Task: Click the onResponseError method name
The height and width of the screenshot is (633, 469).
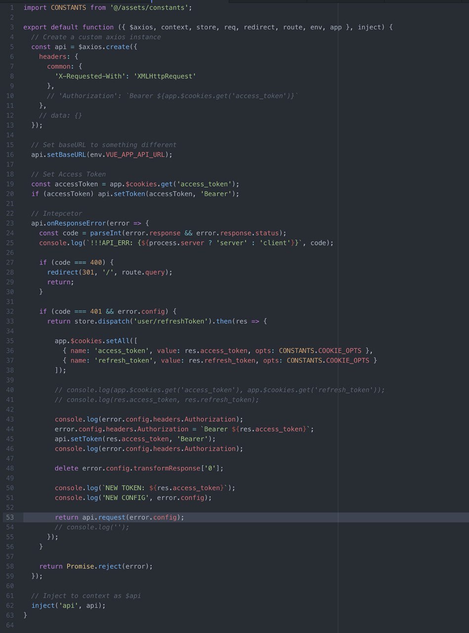Action: [x=76, y=223]
